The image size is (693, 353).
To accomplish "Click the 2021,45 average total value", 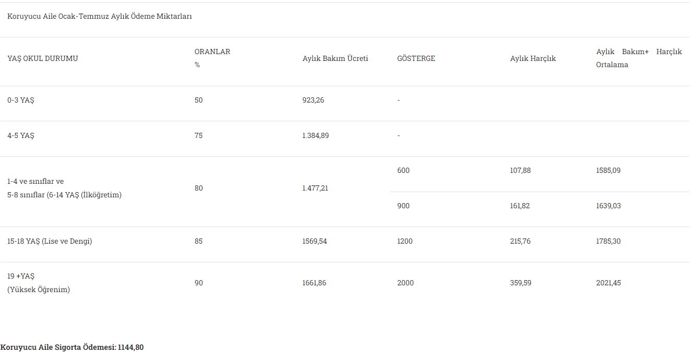I will point(608,283).
